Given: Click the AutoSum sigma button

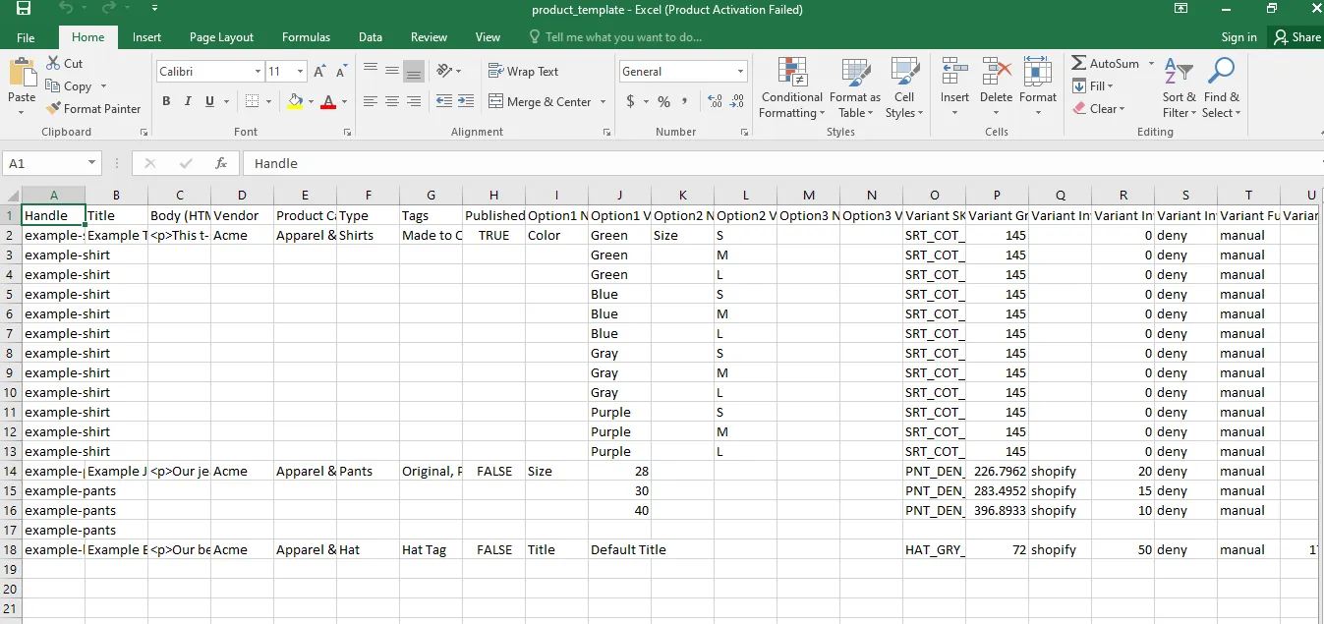Looking at the screenshot, I should coord(1105,63).
